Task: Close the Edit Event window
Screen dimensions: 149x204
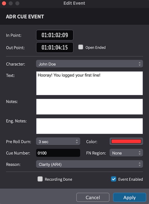Action: coord(4,3)
